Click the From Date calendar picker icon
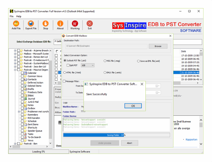Screen dimensions: 212x162 [x=157, y=86]
